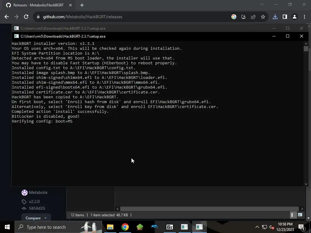Click the install app icon in address bar
This screenshot has height=233, width=311.
coord(244,17)
